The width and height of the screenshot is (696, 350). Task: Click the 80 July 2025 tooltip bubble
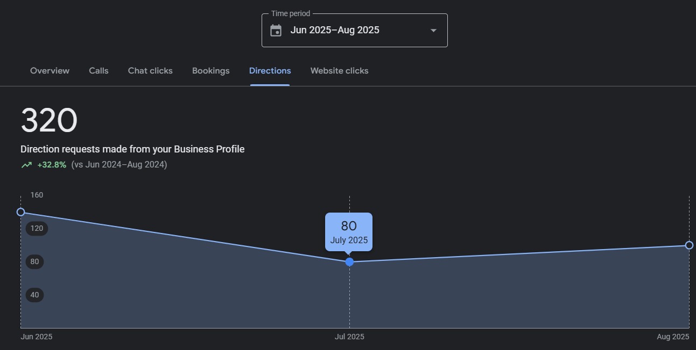click(x=349, y=232)
